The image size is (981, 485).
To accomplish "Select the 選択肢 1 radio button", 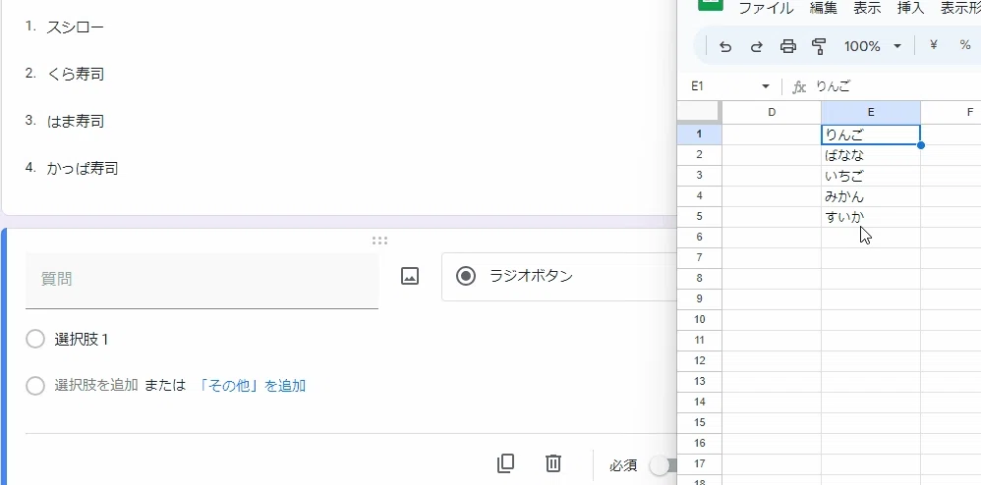I will coord(35,340).
